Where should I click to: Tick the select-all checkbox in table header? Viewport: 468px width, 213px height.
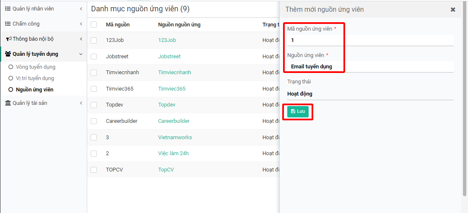coord(94,25)
